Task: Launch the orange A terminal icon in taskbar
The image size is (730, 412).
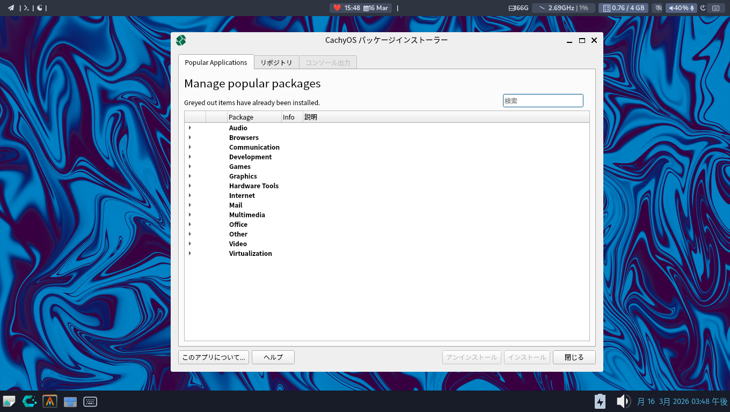Action: tap(50, 401)
